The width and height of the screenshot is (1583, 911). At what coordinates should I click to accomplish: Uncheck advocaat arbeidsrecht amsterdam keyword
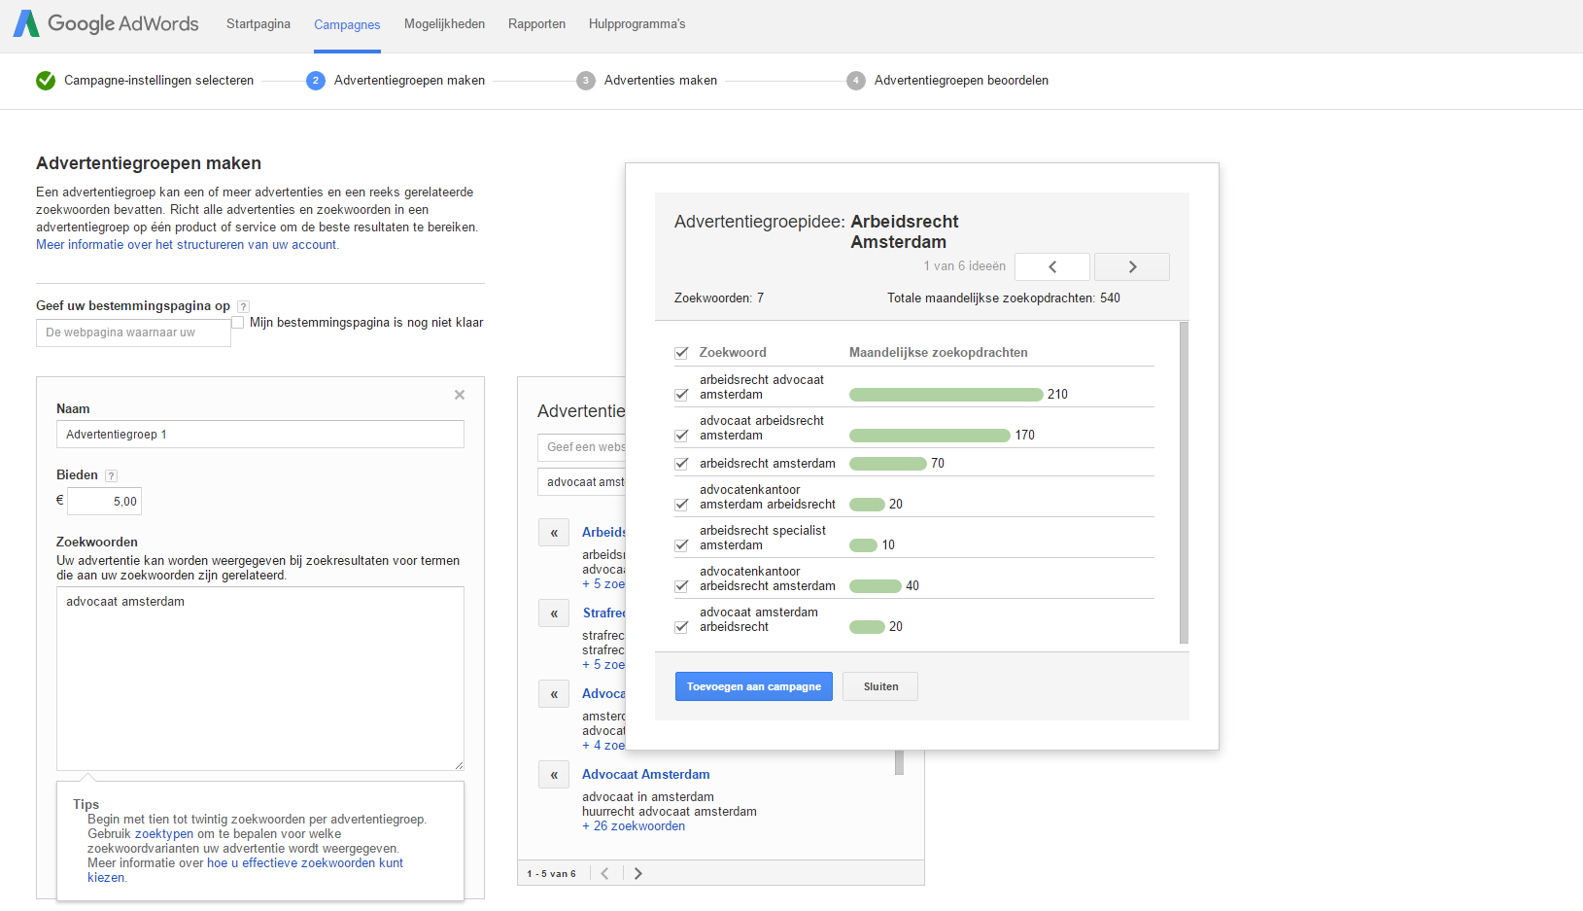click(681, 436)
